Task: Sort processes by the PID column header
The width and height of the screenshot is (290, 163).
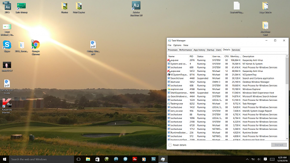Action: click(192, 56)
